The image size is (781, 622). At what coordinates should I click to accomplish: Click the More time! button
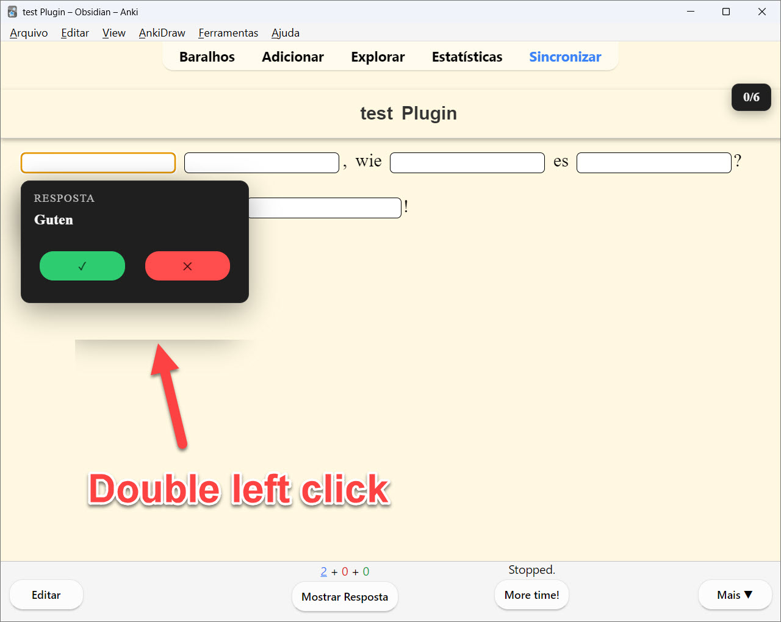(x=531, y=595)
